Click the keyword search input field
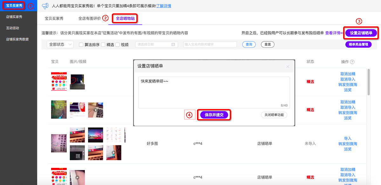Image resolution: width=381 pixels, height=185 pixels. pyautogui.click(x=210, y=45)
